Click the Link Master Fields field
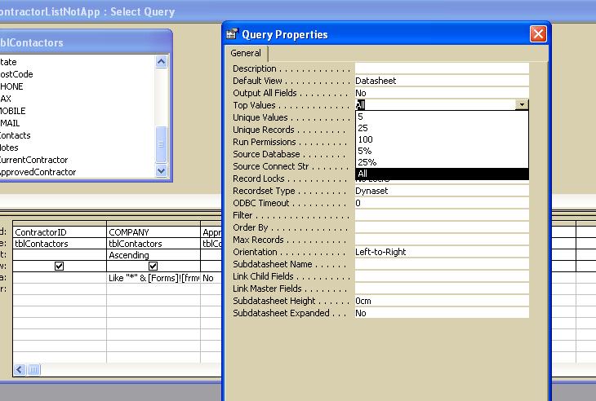 (442, 289)
